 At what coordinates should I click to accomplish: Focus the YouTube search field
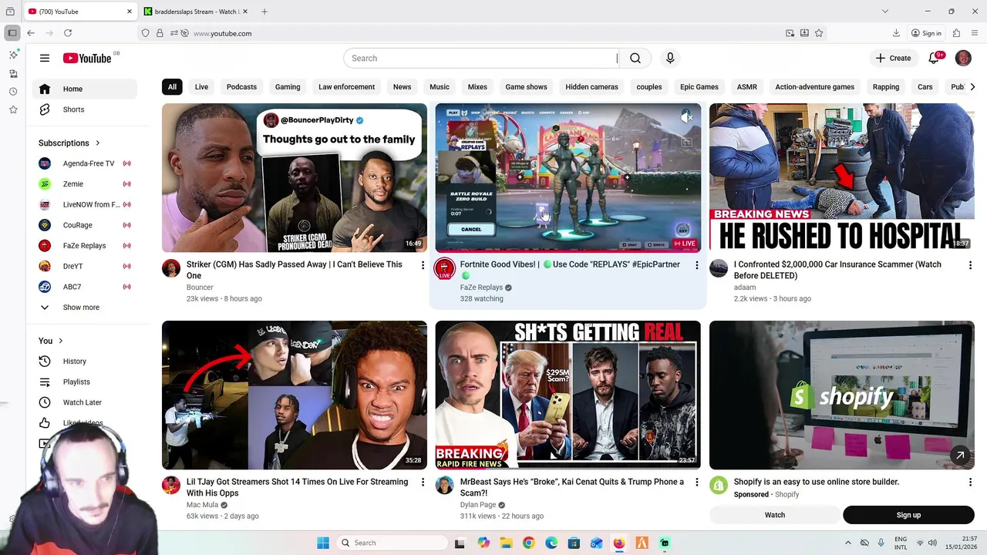(x=480, y=58)
